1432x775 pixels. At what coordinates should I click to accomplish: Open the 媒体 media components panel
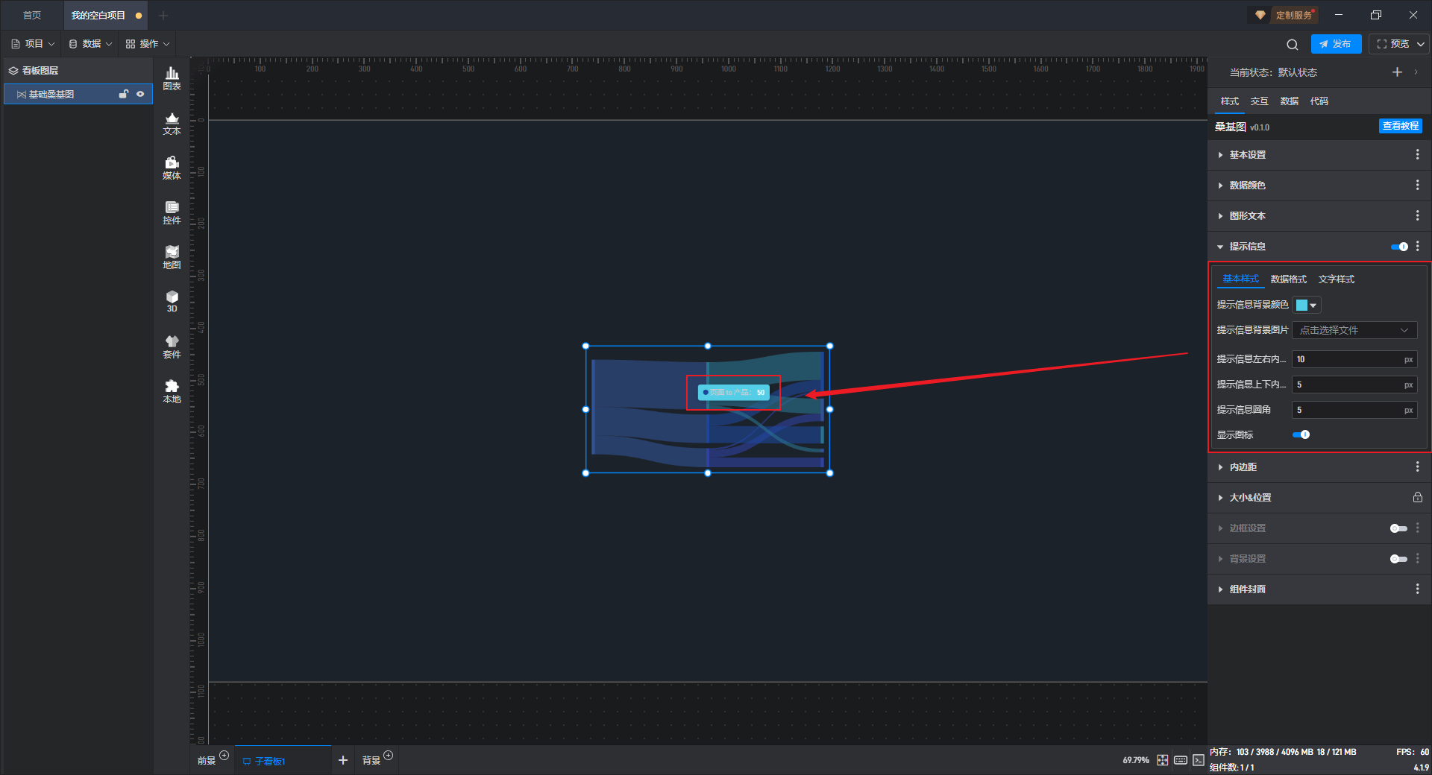172,168
